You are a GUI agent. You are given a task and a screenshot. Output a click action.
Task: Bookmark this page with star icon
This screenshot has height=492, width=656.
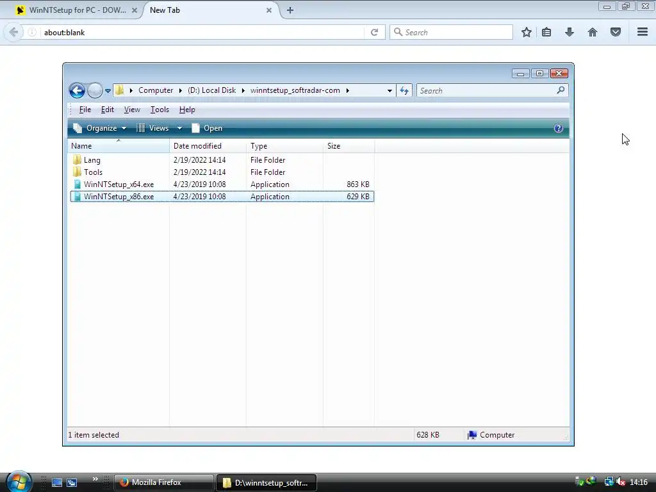(527, 32)
